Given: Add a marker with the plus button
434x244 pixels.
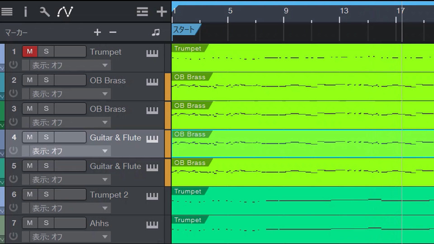Looking at the screenshot, I should tap(97, 33).
